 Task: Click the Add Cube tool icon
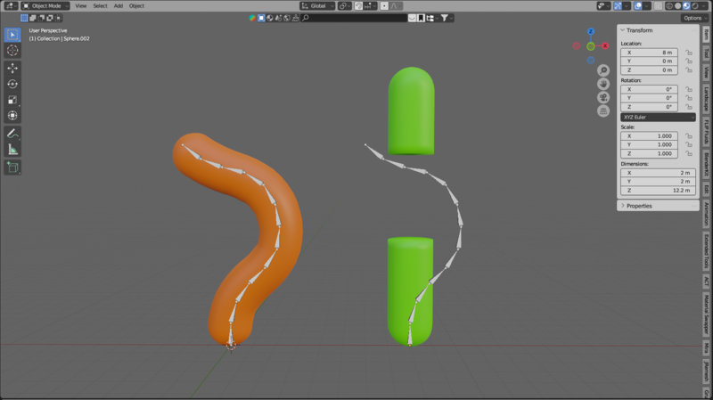coord(12,167)
